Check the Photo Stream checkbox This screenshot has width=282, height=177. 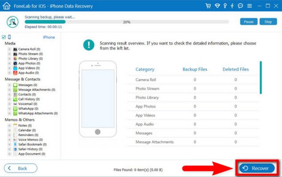coord(9,54)
